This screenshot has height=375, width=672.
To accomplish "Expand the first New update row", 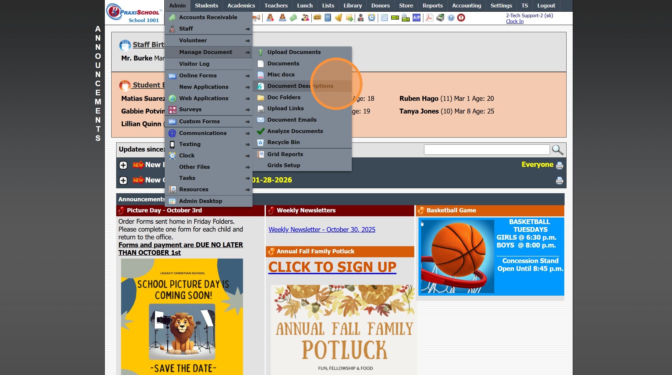I will tap(123, 165).
